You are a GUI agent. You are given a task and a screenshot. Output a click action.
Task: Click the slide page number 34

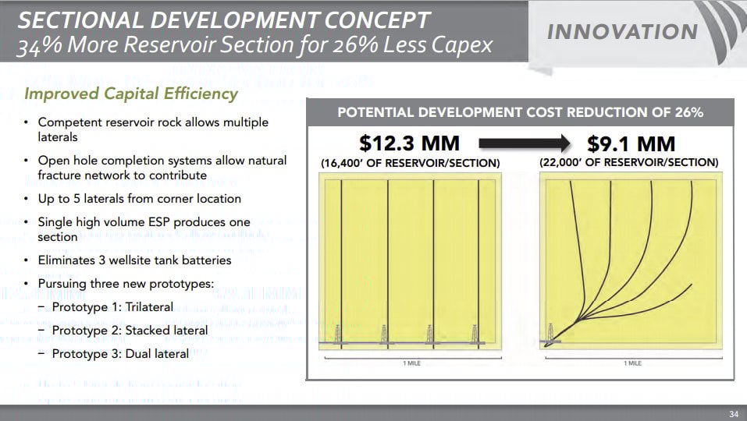point(732,413)
